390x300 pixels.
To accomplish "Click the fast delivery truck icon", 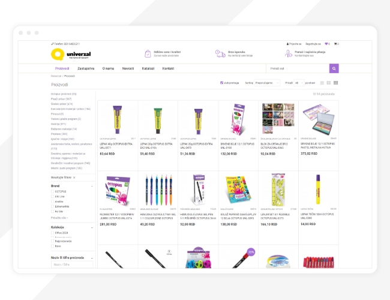I will 220,53.
